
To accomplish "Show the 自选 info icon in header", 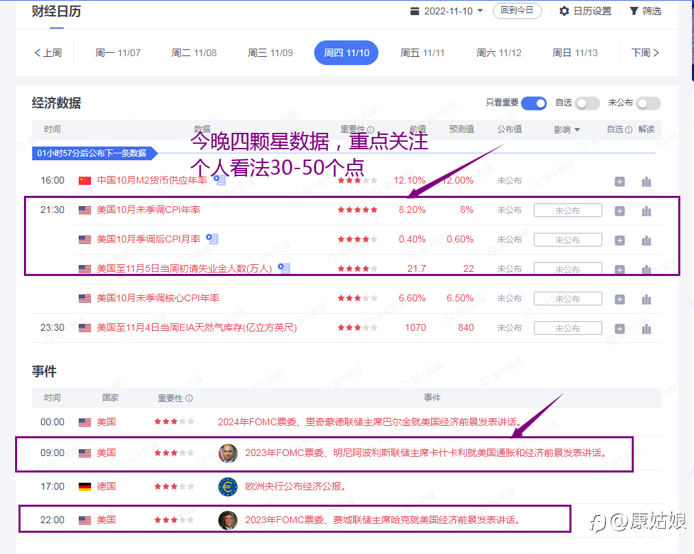I will [628, 129].
